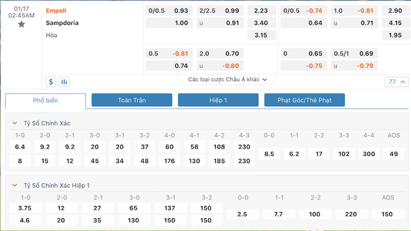
Task: Select the 8.5 odds for 0-0 draw
Action: coord(269,153)
